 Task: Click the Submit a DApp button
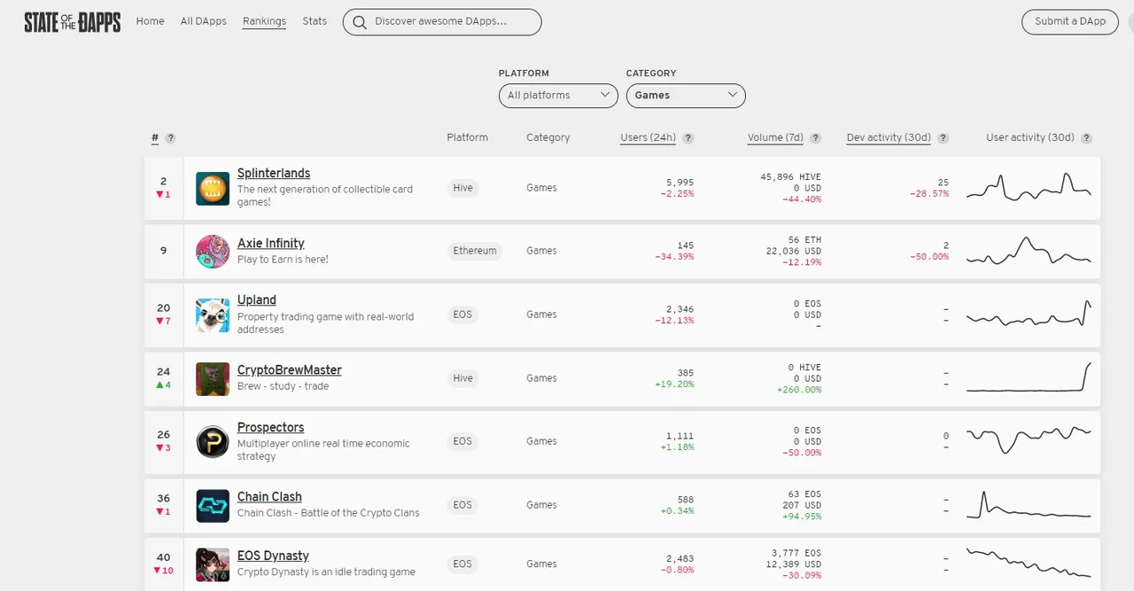click(x=1070, y=22)
